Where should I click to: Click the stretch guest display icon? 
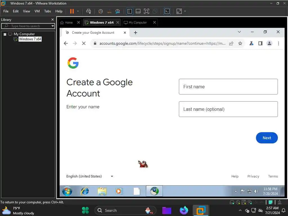tap(179, 11)
